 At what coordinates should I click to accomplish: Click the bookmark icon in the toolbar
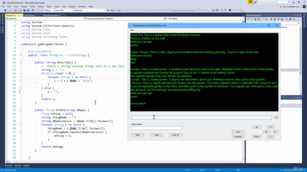click(x=230, y=11)
